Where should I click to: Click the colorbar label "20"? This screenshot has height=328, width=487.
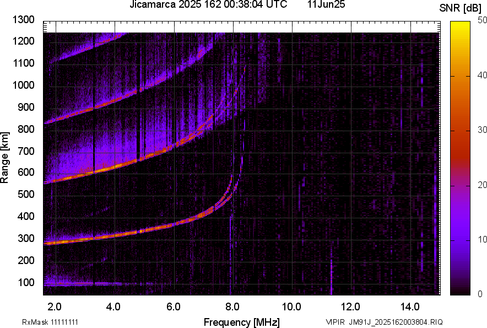482,185
